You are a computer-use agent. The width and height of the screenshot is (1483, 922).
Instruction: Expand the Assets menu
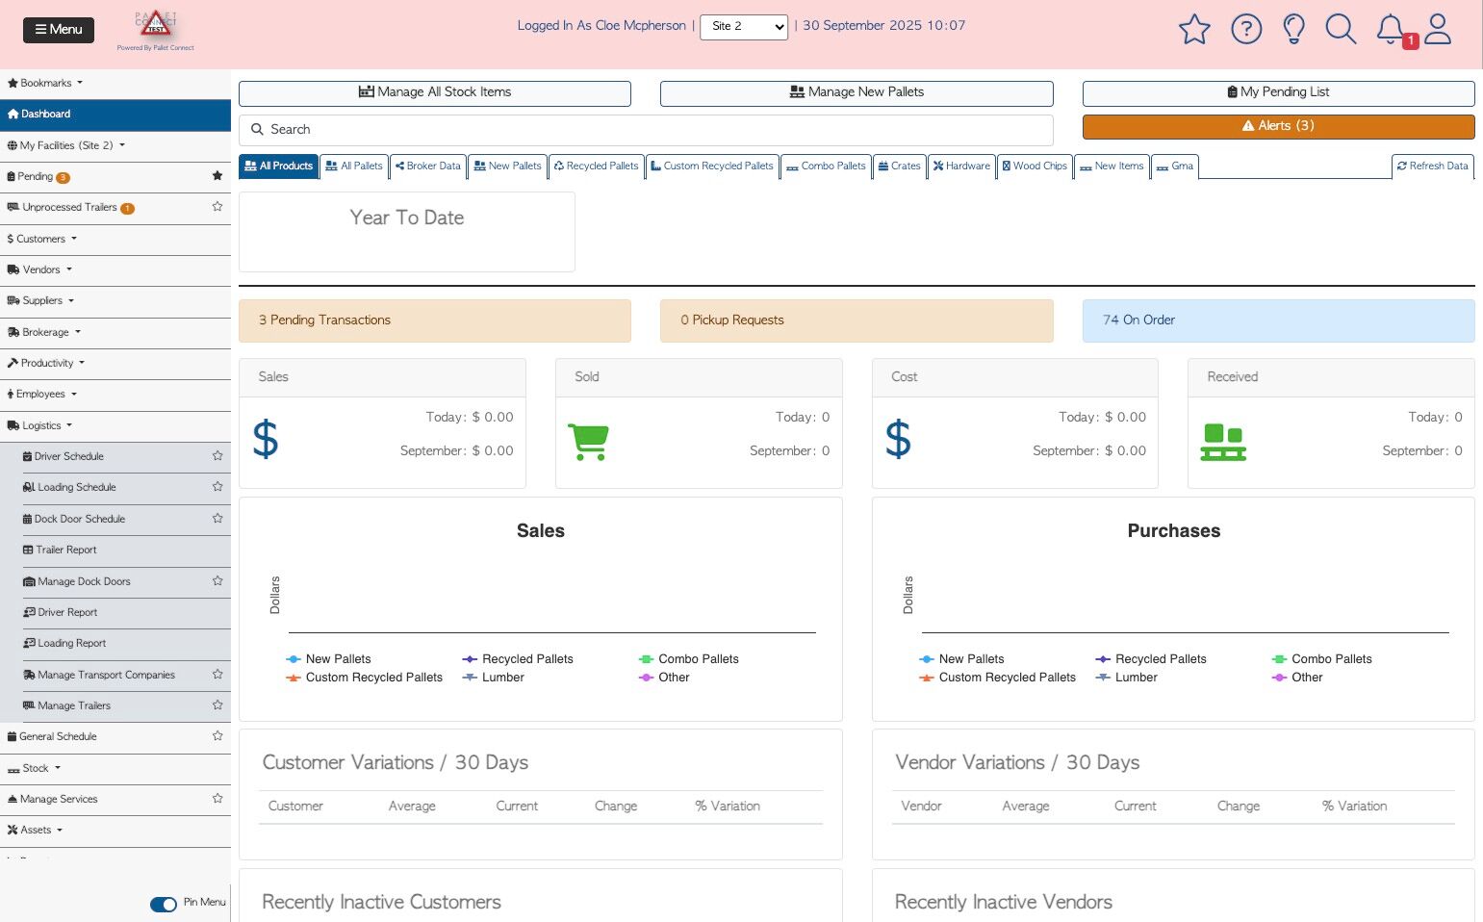click(x=115, y=830)
